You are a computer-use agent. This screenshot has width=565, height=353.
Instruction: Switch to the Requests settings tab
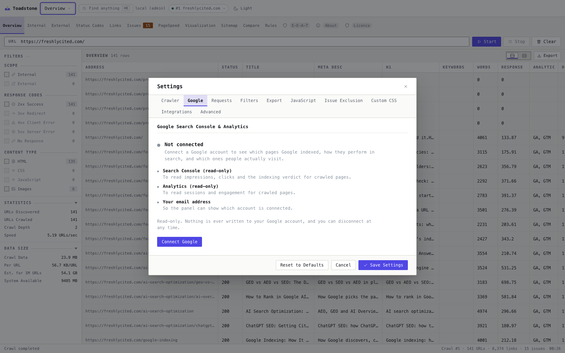[221, 101]
